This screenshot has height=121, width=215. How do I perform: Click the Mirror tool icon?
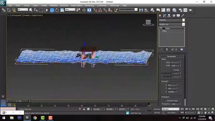(141, 10)
